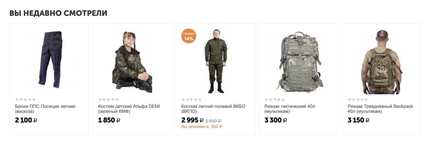Open the summer field suit soldier image
Image resolution: width=431 pixels, height=143 pixels.
(216, 61)
